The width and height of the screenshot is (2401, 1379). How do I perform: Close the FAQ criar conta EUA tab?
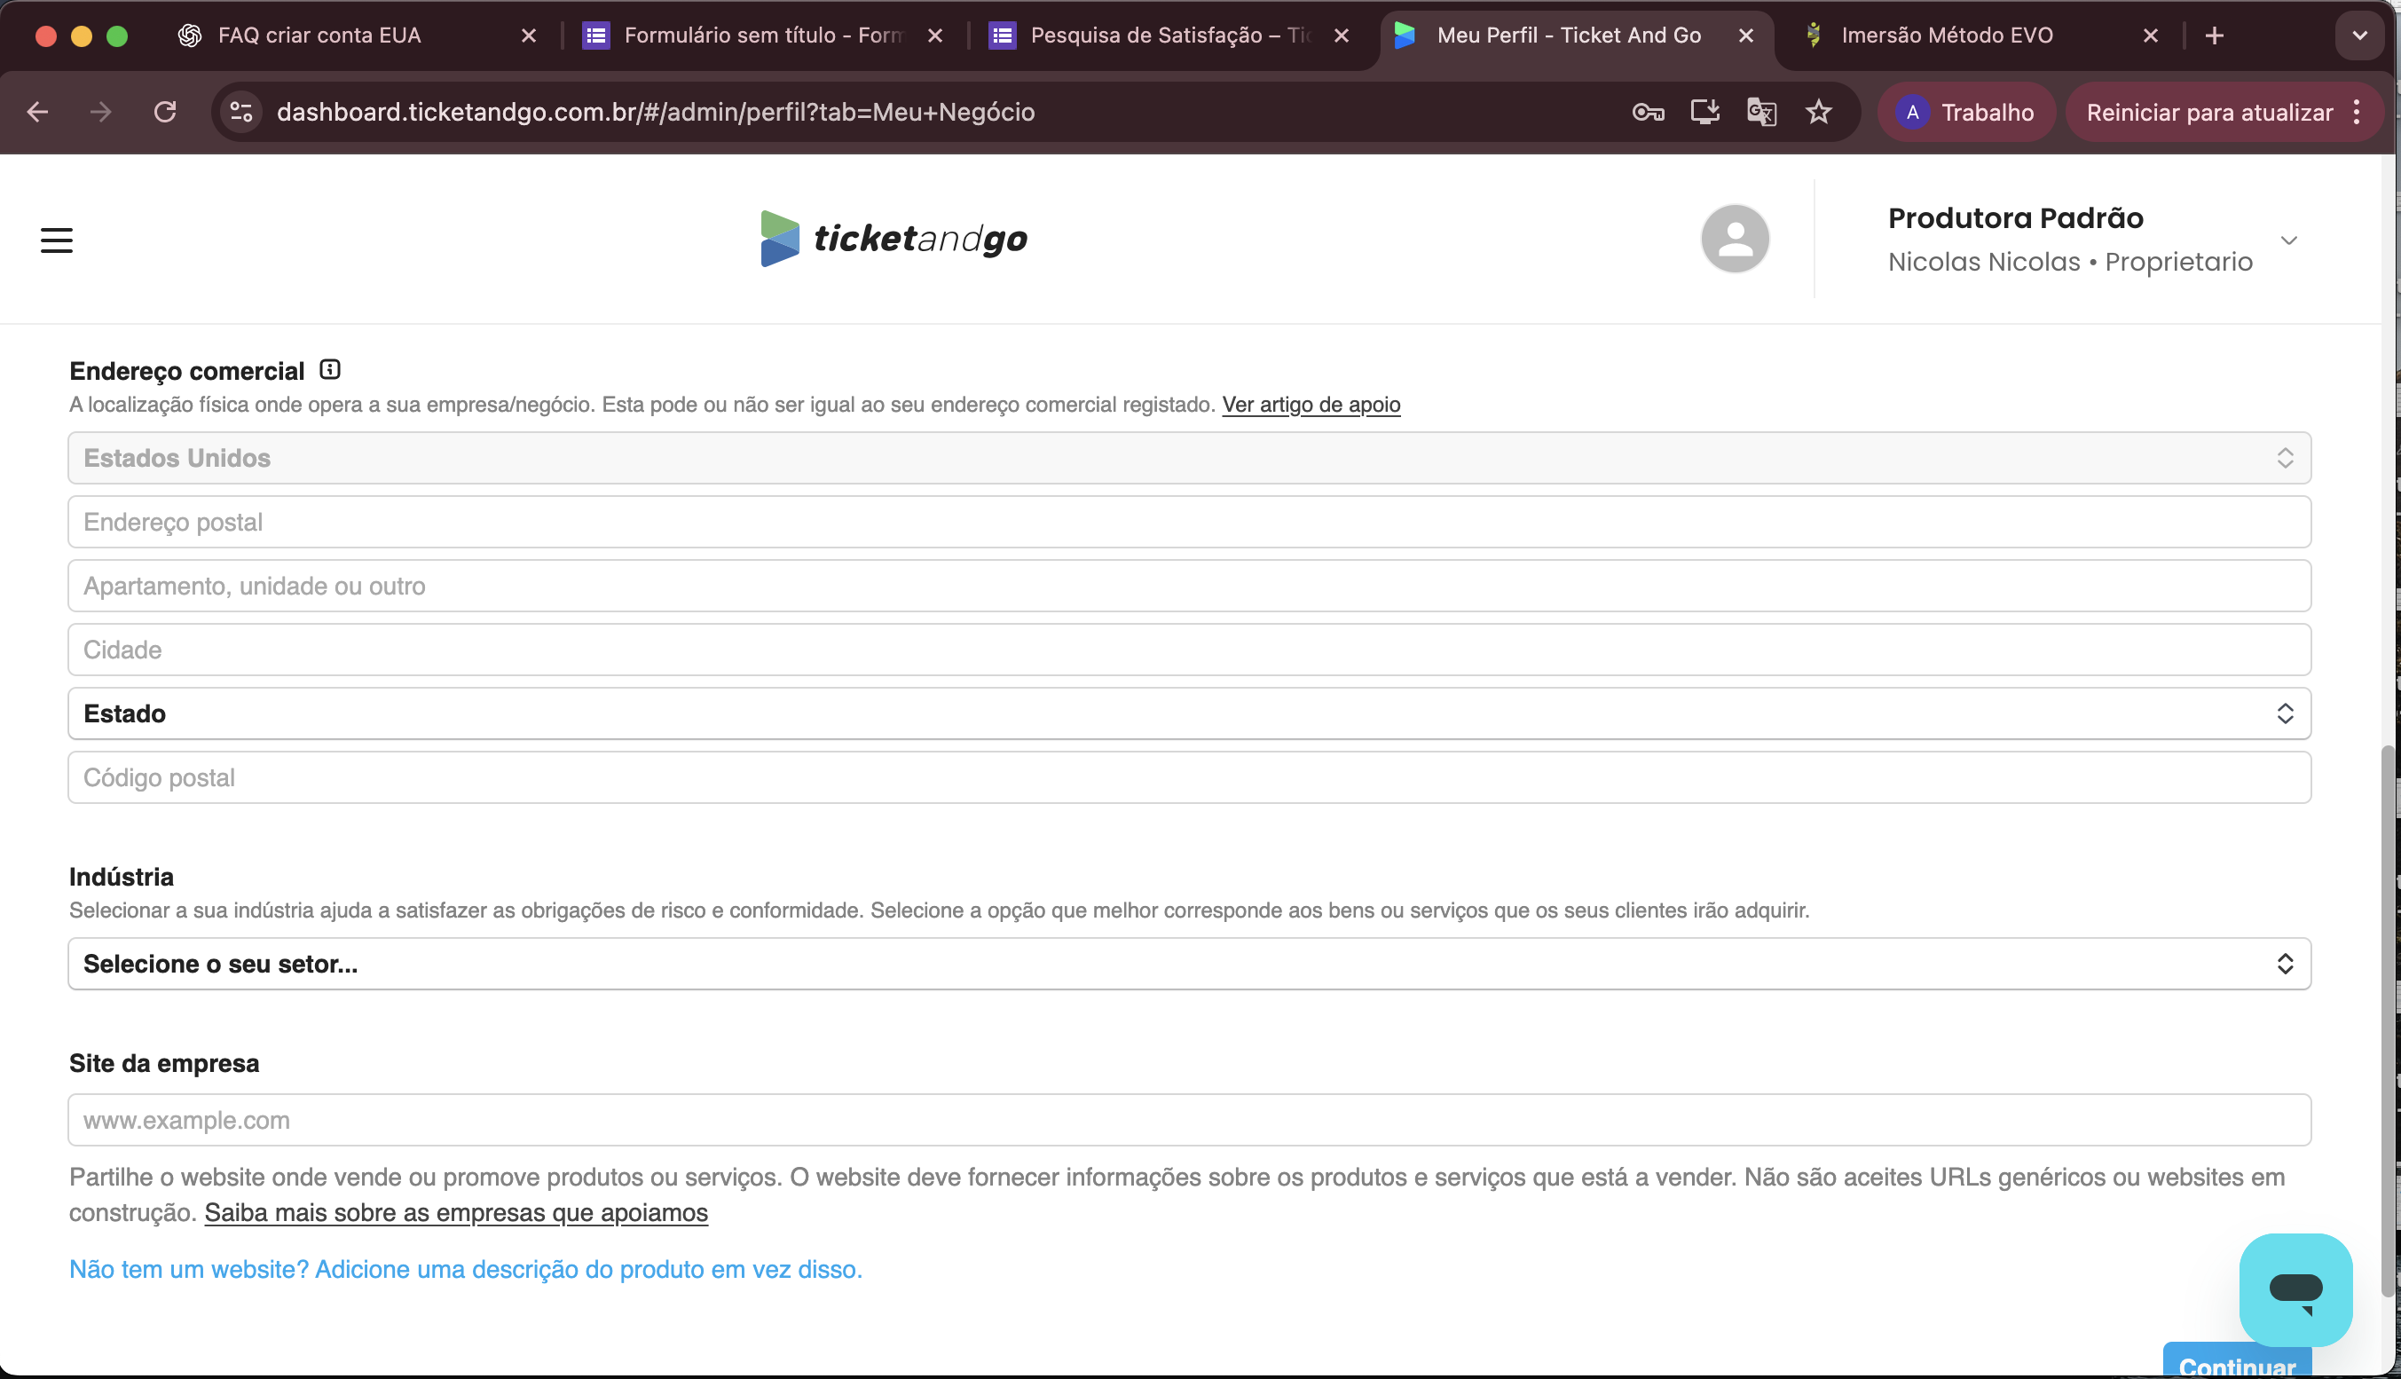(x=529, y=36)
